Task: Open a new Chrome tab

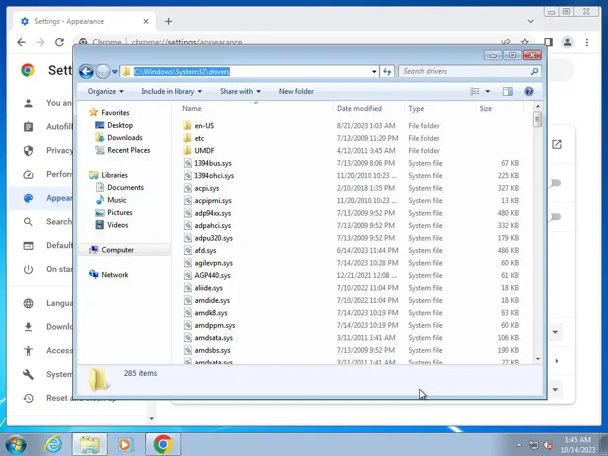Action: tap(168, 21)
